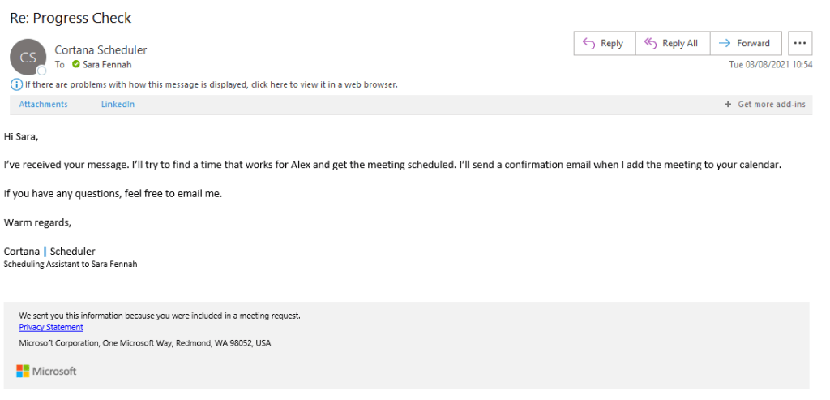Open the Attachments add-in tab
Viewport: 830px width, 400px height.
click(x=44, y=105)
